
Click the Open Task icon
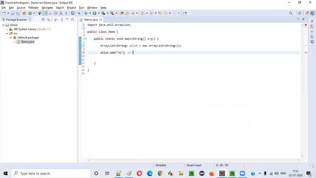pos(127,13)
